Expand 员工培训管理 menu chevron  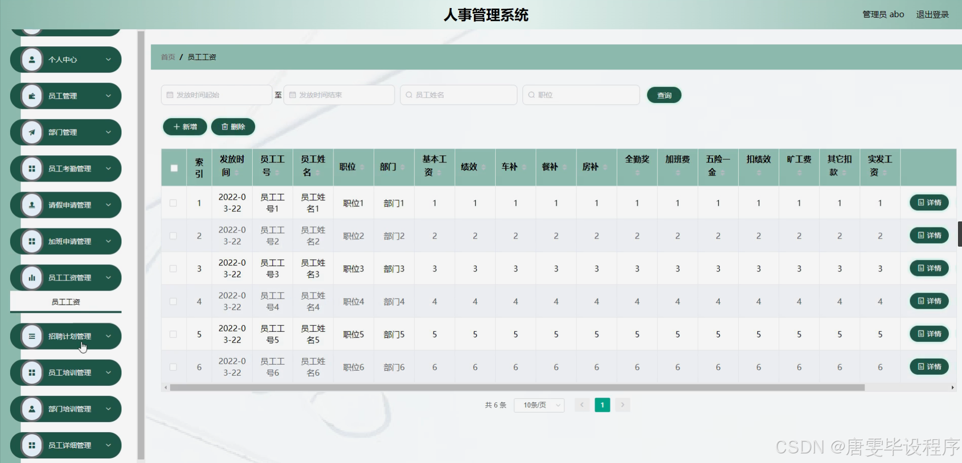108,372
